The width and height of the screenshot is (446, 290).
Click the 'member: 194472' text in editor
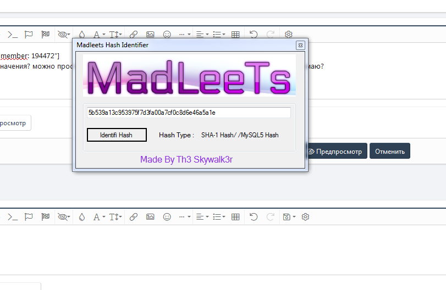[30, 56]
